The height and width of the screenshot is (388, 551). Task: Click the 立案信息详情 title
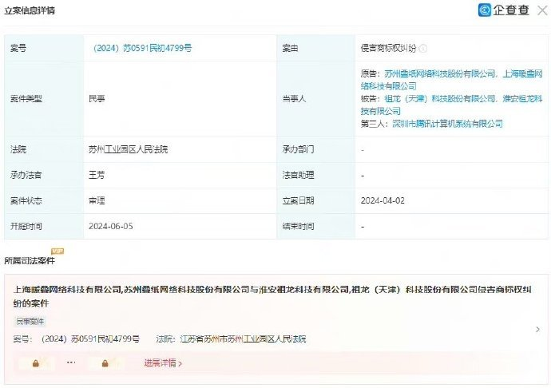tap(30, 10)
